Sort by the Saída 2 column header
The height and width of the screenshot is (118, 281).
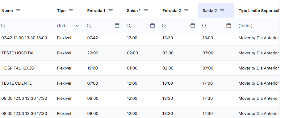pos(210,11)
